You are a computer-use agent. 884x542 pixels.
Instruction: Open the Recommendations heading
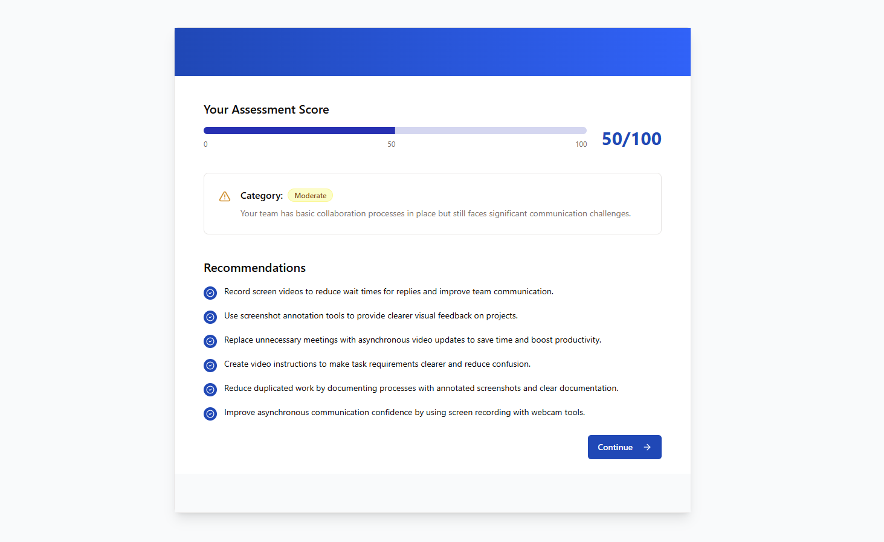(254, 268)
